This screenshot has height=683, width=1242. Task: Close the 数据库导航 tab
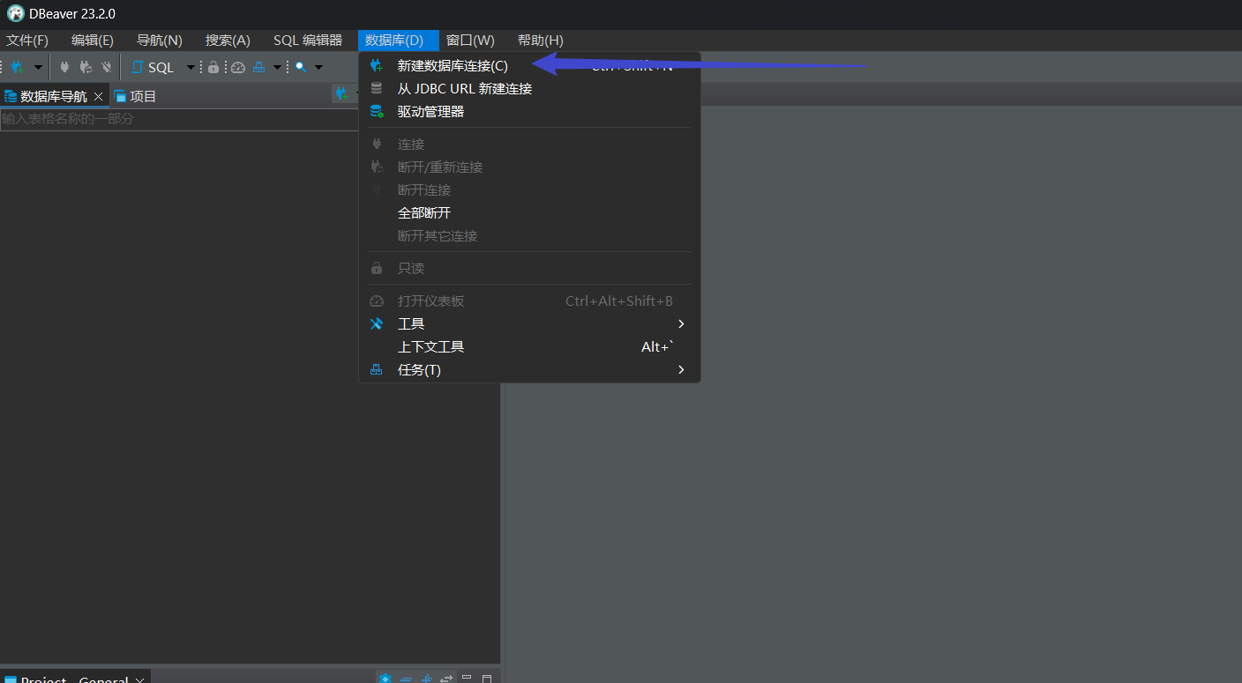[98, 96]
